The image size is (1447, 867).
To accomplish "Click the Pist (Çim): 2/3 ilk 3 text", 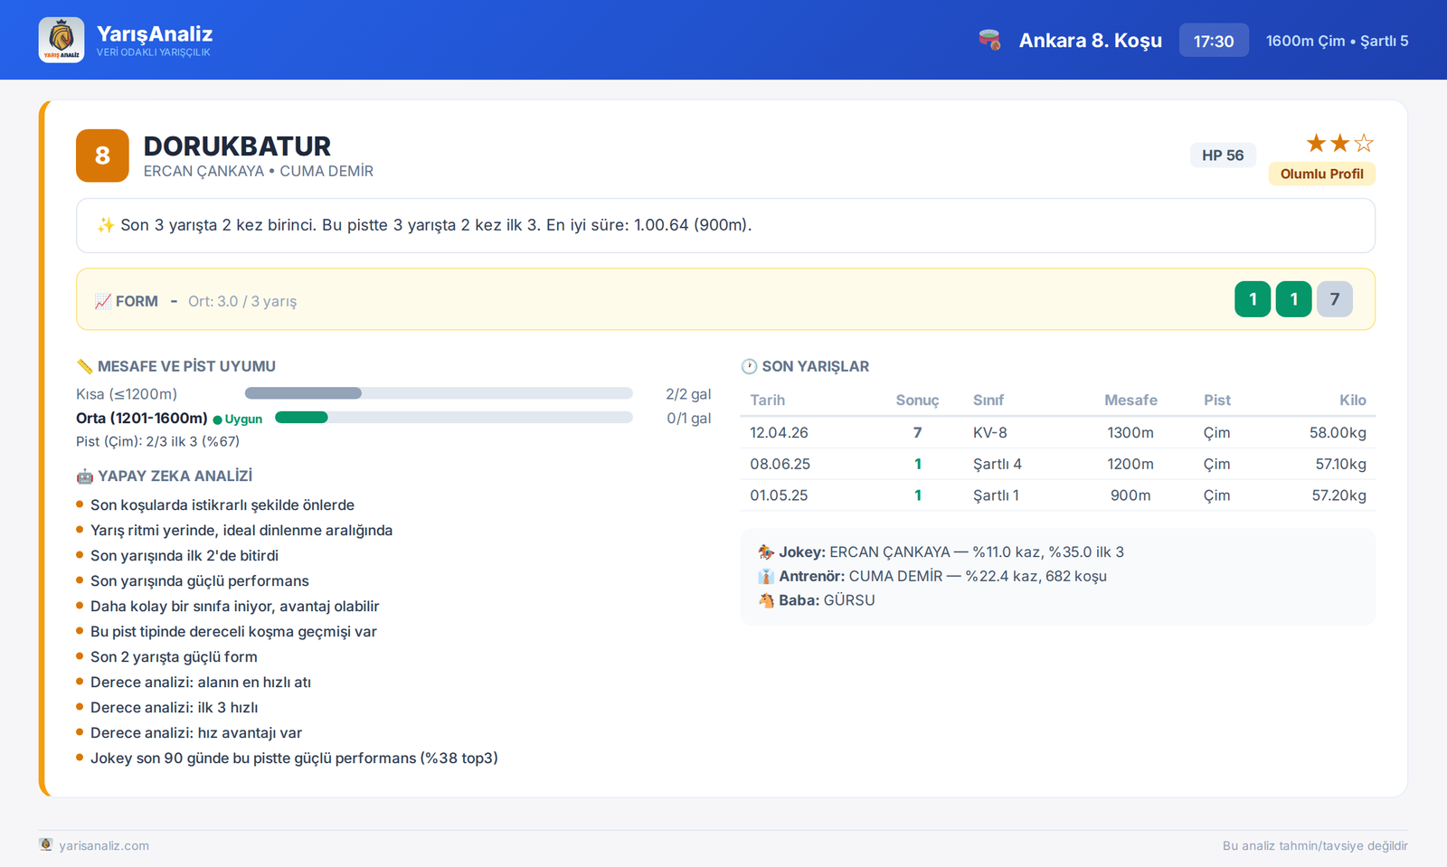I will click(x=157, y=441).
